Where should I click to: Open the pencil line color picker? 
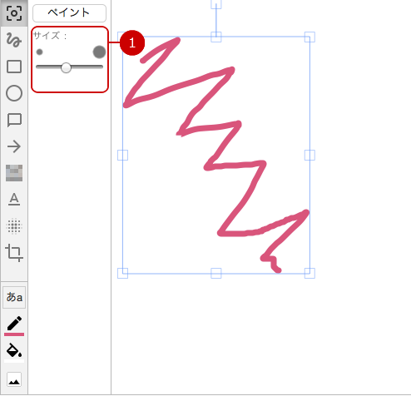click(x=14, y=326)
